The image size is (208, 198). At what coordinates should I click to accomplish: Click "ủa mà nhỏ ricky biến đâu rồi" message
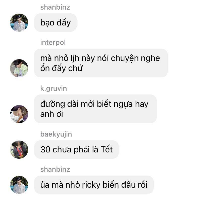[94, 185]
